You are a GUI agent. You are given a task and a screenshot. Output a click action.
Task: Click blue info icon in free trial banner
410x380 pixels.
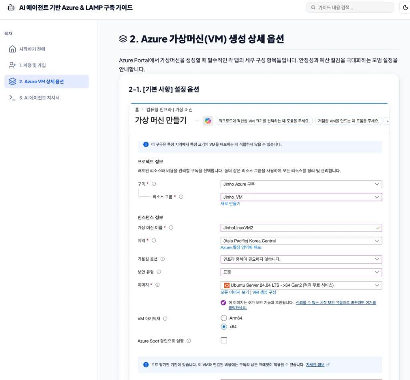(x=146, y=364)
